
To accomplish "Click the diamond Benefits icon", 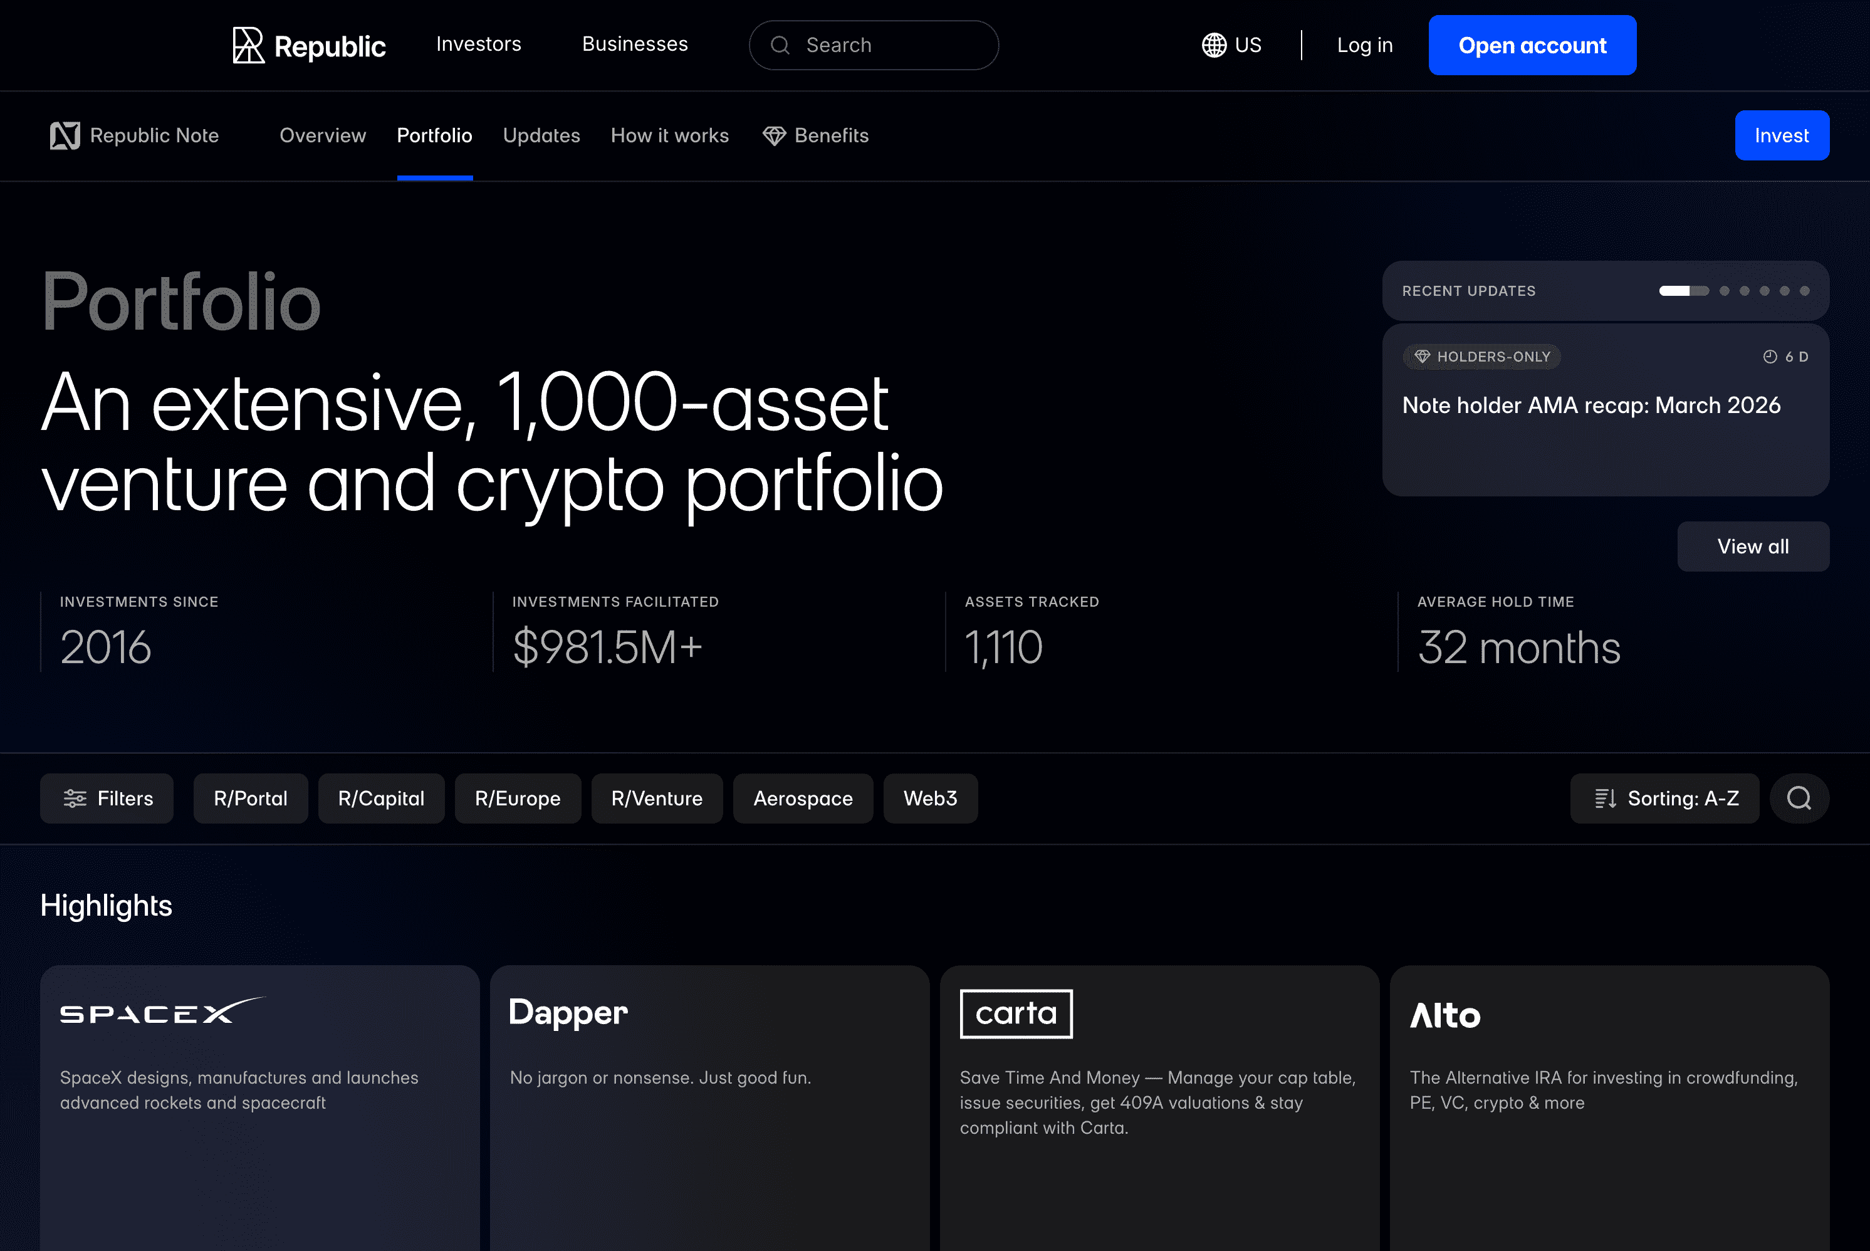I will pyautogui.click(x=774, y=135).
